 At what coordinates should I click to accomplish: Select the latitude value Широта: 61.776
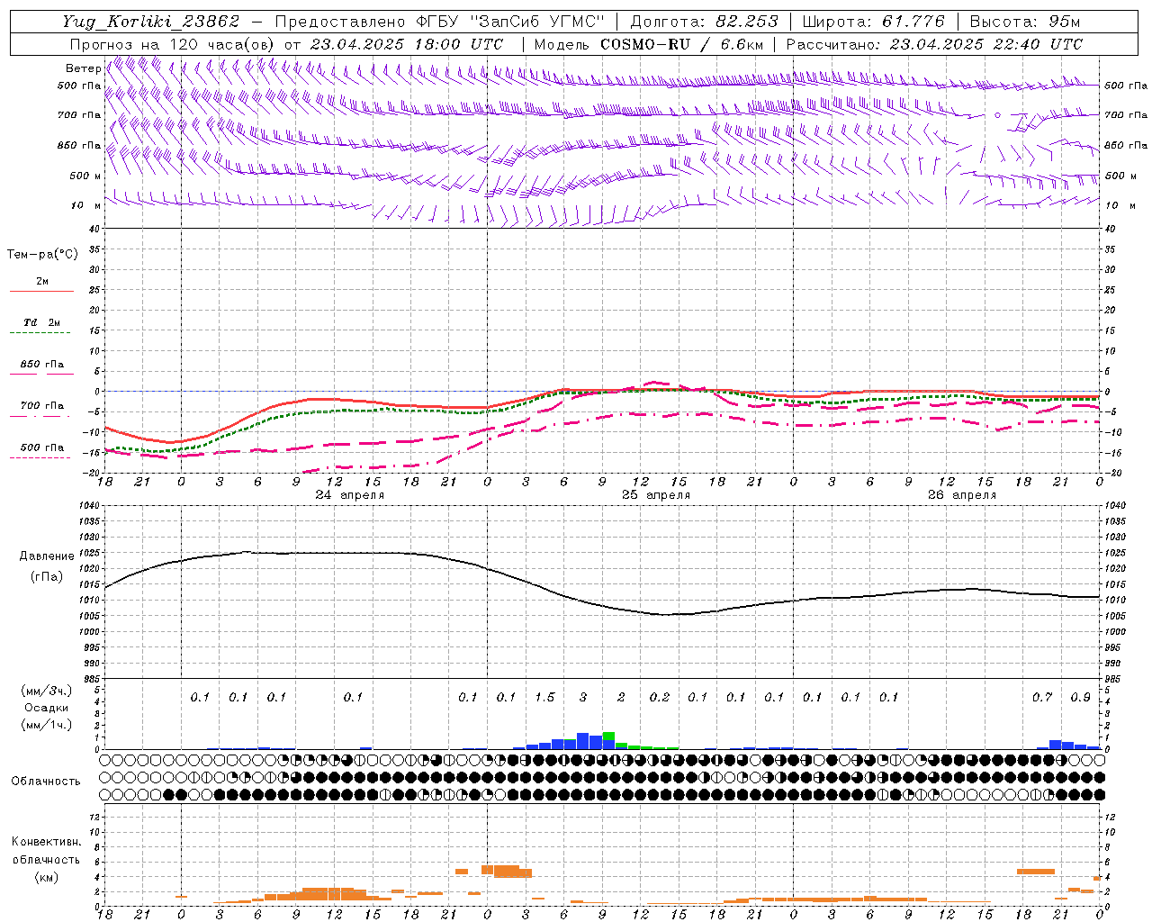[873, 22]
